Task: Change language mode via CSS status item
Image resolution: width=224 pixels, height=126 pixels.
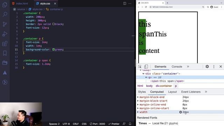Action: coord(84,124)
